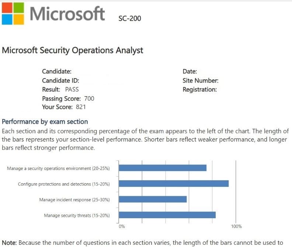Click the Configure protections and detections bar
292x247 pixels.
coord(173,184)
